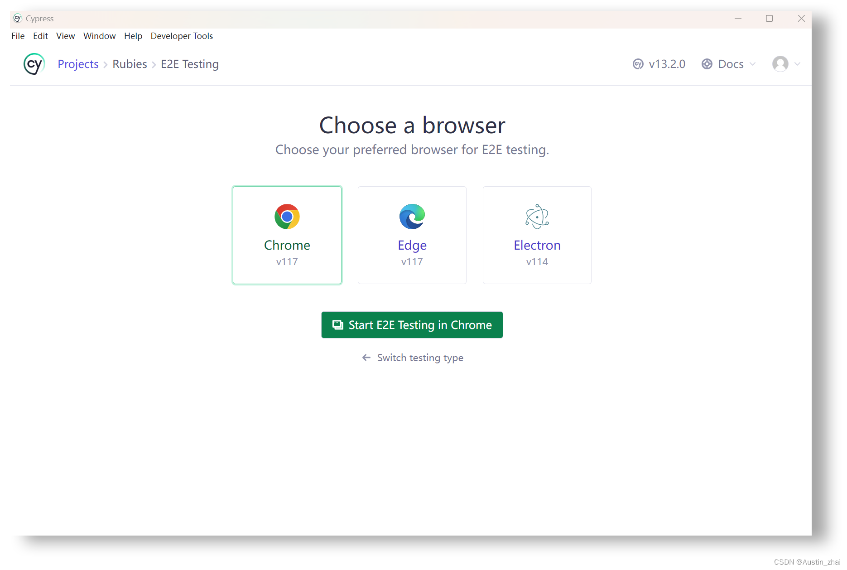Click the Cypress version icon beside v13.2.0
This screenshot has width=847, height=570.
pyautogui.click(x=638, y=64)
